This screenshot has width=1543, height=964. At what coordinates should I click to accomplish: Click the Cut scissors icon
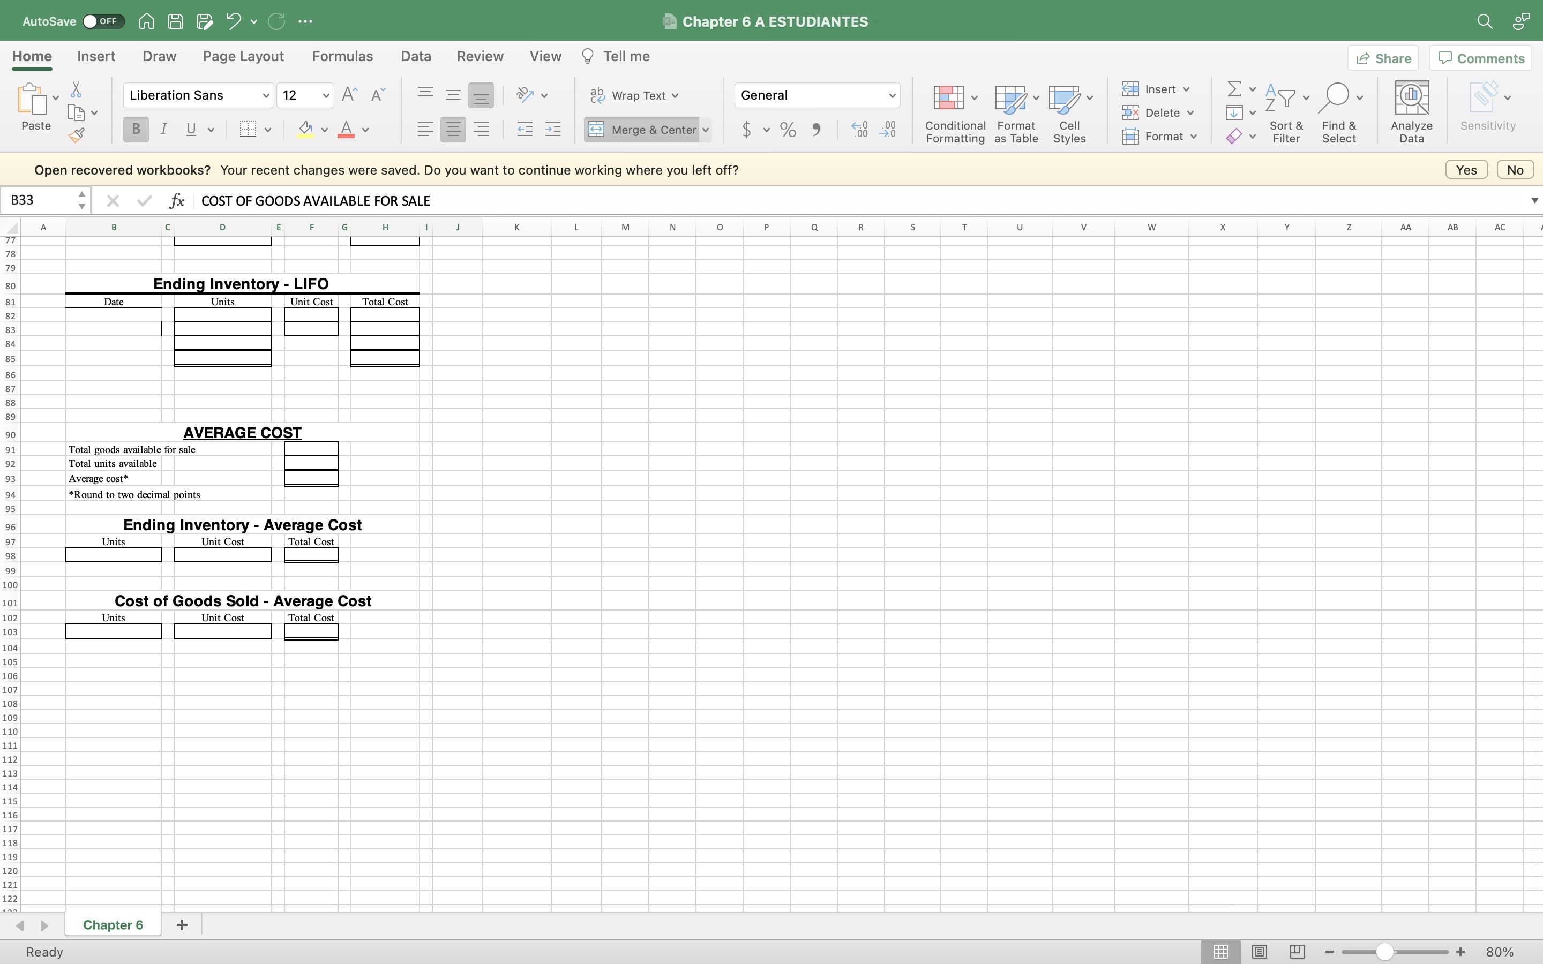tap(76, 89)
